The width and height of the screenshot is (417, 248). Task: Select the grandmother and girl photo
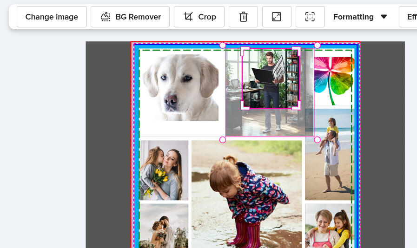click(329, 226)
